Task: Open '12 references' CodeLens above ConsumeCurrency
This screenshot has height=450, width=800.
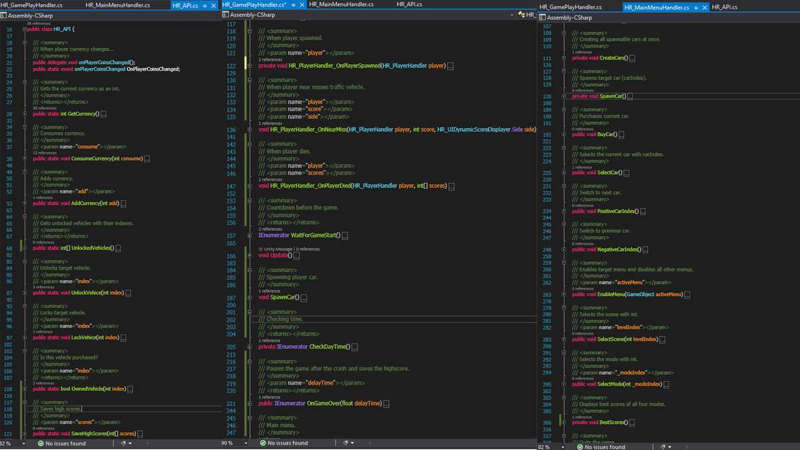Action: 45,153
